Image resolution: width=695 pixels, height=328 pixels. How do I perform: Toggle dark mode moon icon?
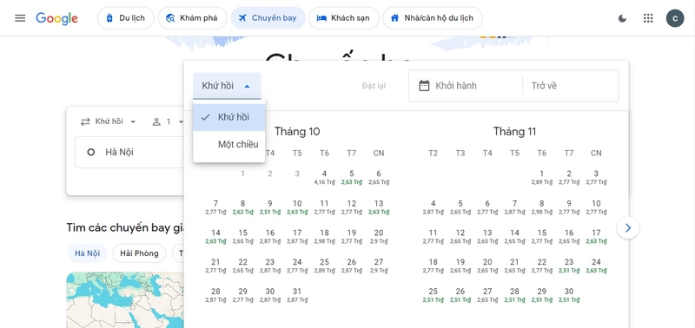point(622,18)
